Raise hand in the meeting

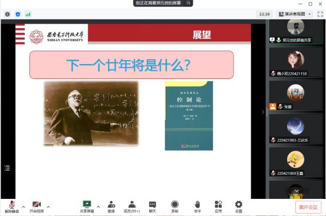point(197,207)
